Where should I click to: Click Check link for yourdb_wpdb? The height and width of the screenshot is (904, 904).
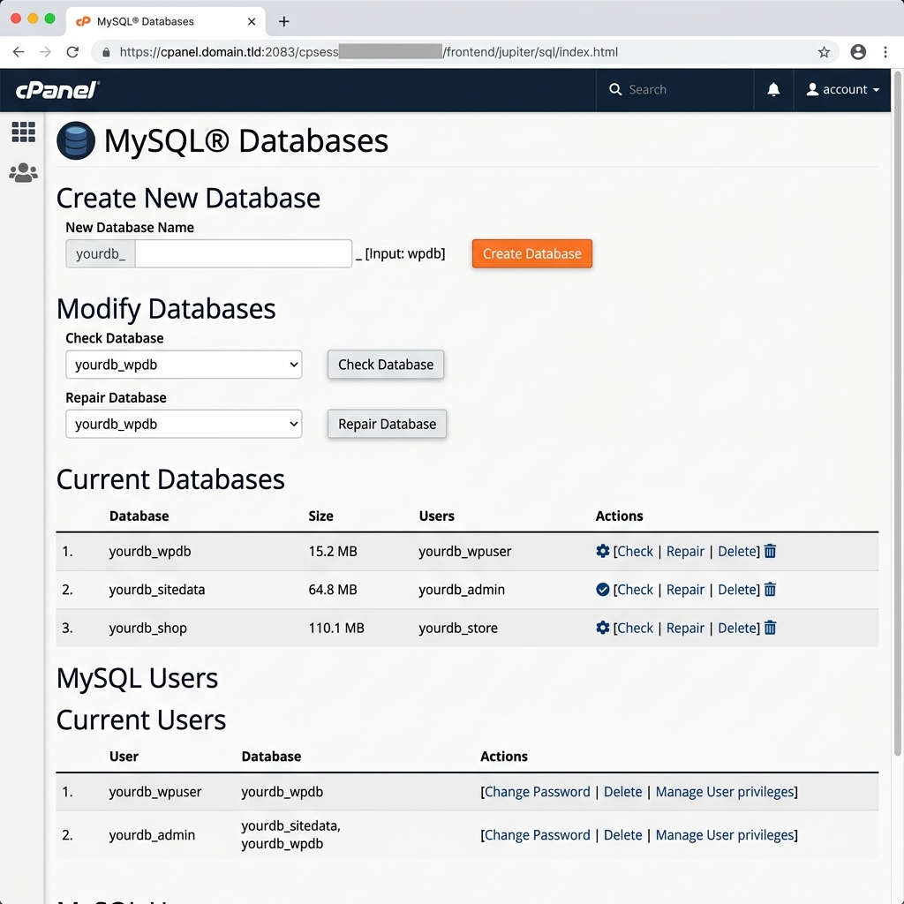(636, 551)
